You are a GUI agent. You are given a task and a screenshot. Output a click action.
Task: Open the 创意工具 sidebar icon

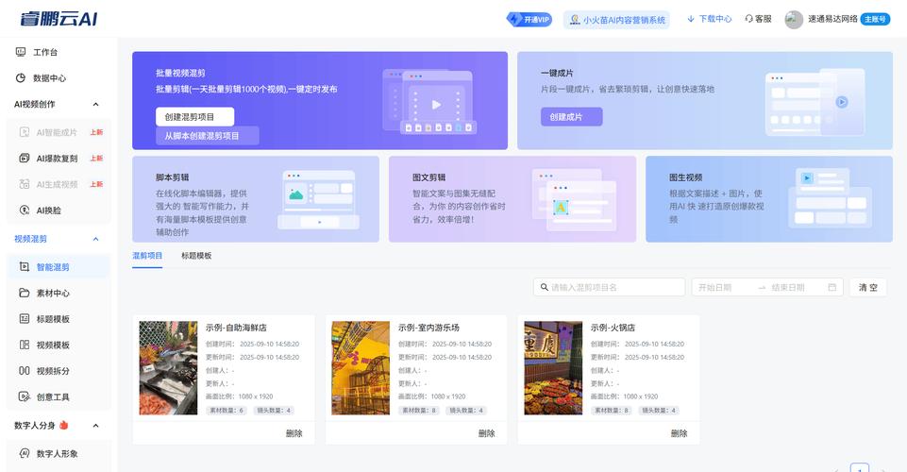tap(25, 396)
